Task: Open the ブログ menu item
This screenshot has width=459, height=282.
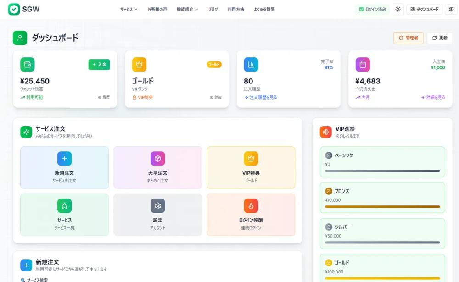Action: tap(213, 9)
